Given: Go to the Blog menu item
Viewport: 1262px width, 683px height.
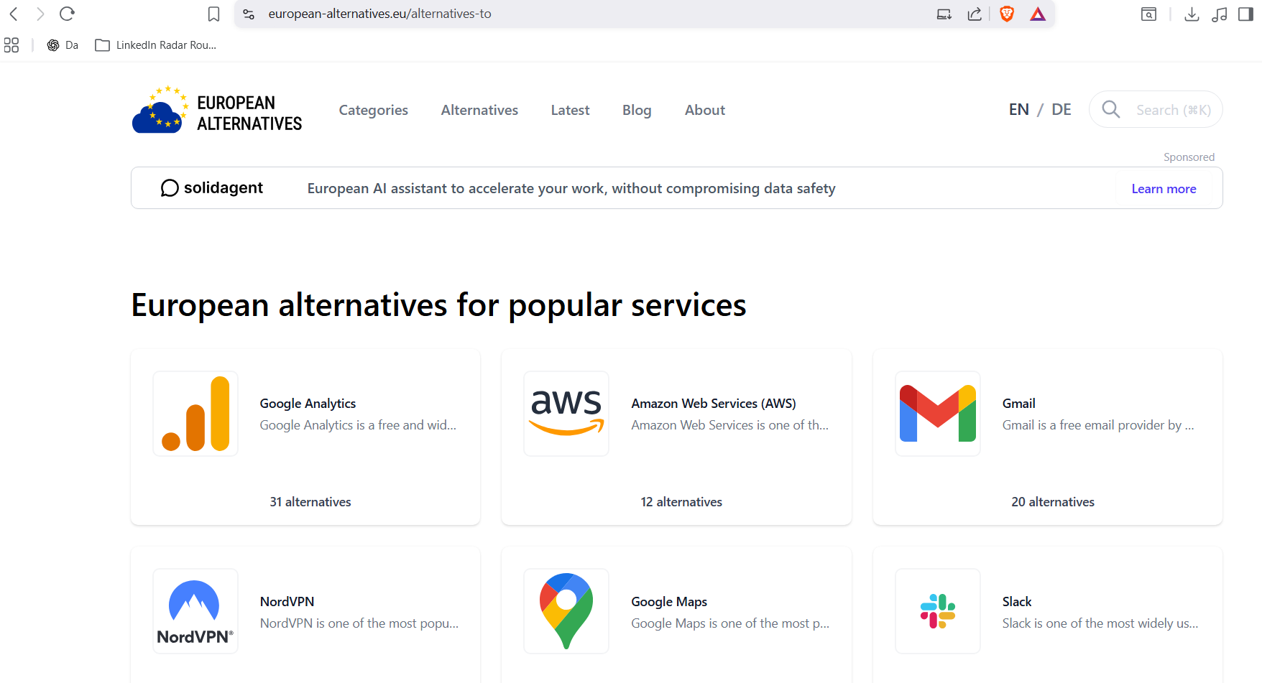Looking at the screenshot, I should tap(637, 111).
